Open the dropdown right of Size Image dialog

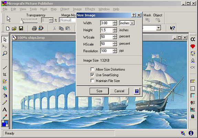pyautogui.click(x=158, y=28)
